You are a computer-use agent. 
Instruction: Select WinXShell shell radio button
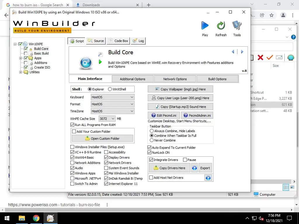point(110,89)
